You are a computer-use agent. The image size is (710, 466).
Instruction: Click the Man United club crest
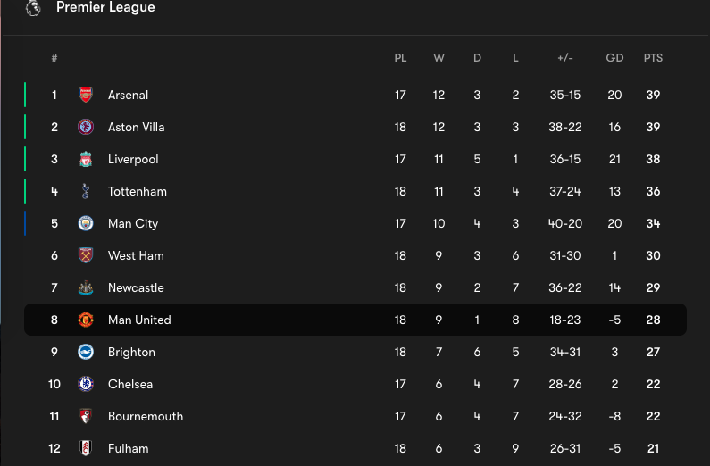[x=86, y=320]
